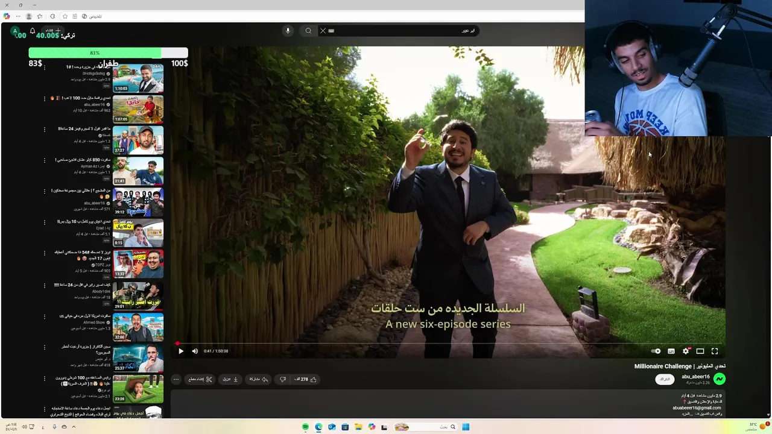Click the Millionaire Challenge video title
Viewport: 772px width, 434px height.
point(680,366)
